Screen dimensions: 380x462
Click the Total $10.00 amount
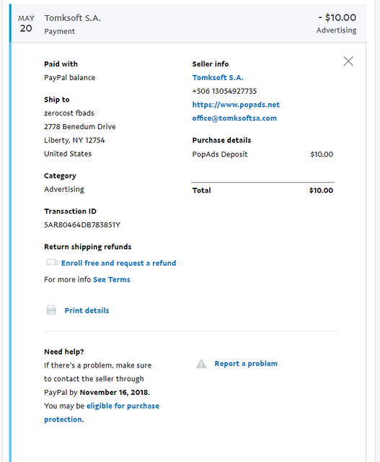(321, 191)
